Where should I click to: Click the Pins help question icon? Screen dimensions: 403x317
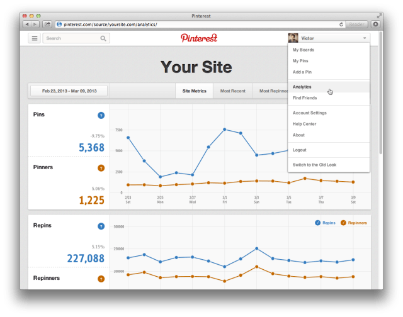click(101, 116)
